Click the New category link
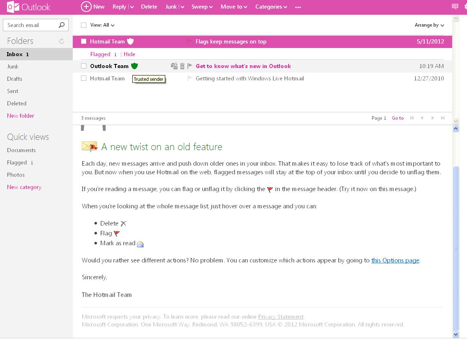Image resolution: width=467 pixels, height=342 pixels. tap(24, 187)
